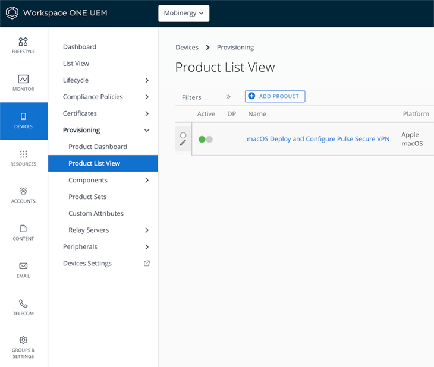This screenshot has width=434, height=367.
Task: Open Product Sets menu item
Action: (x=87, y=197)
